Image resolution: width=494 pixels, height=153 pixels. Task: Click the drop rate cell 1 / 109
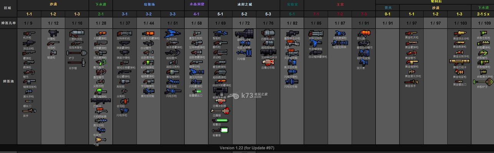483,23
